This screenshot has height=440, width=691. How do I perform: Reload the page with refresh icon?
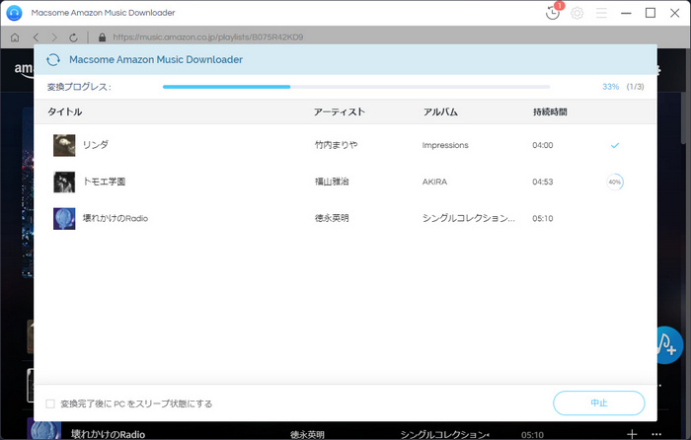74,37
